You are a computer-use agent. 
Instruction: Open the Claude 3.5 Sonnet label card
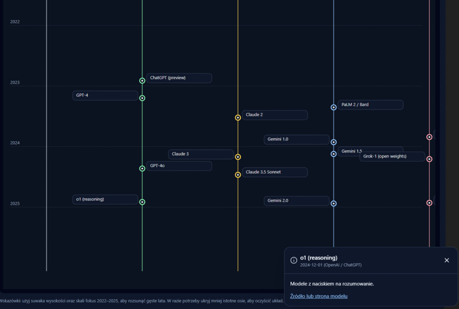(275, 172)
